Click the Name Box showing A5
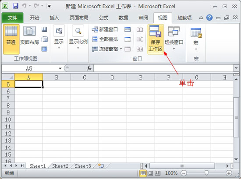Image resolution: width=241 pixels, height=179 pixels. pos(29,68)
